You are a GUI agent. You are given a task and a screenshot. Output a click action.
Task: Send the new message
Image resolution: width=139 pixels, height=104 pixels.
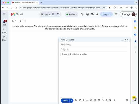[65, 101]
